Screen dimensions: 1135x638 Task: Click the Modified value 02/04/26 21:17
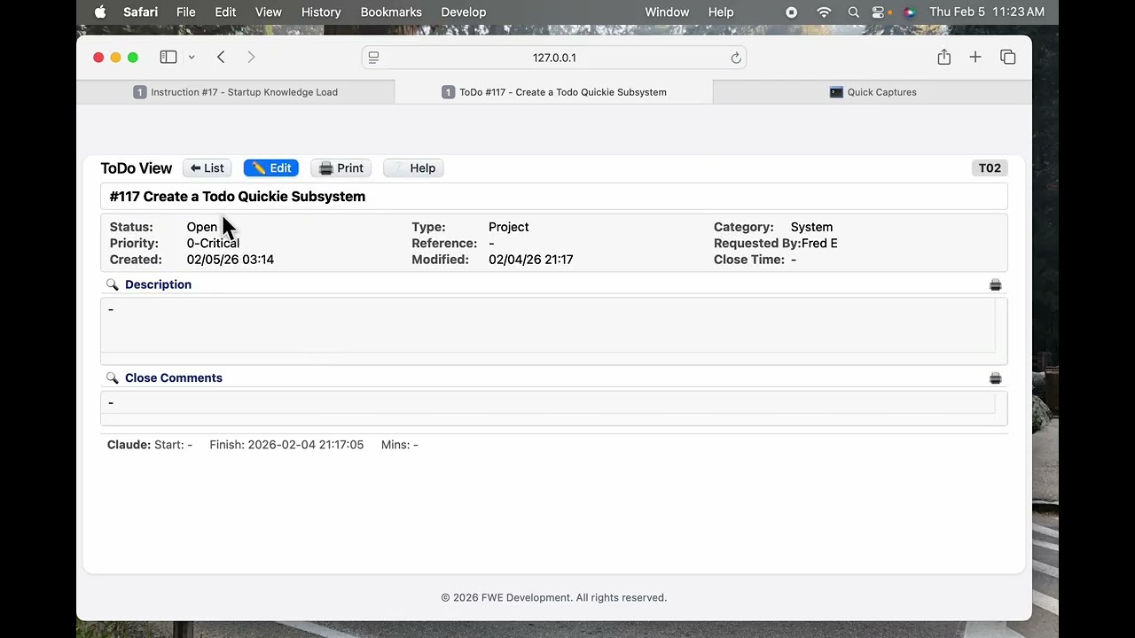pyautogui.click(x=531, y=260)
